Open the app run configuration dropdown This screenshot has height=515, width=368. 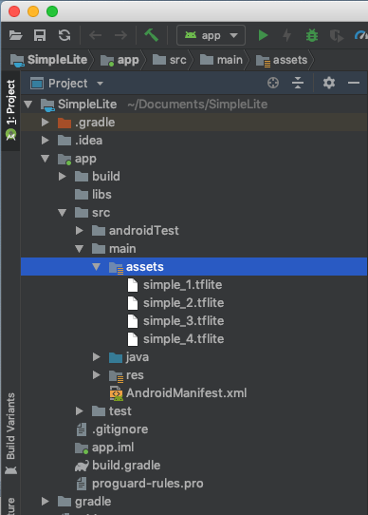tap(211, 35)
